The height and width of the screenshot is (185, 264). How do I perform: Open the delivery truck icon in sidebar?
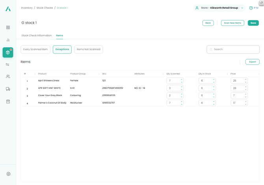[8, 89]
